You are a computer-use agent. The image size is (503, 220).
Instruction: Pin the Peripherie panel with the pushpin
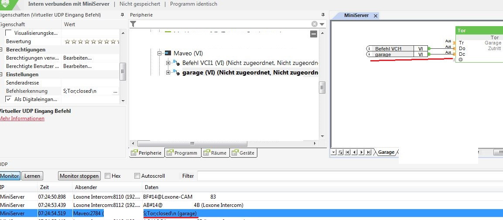[x=323, y=15]
